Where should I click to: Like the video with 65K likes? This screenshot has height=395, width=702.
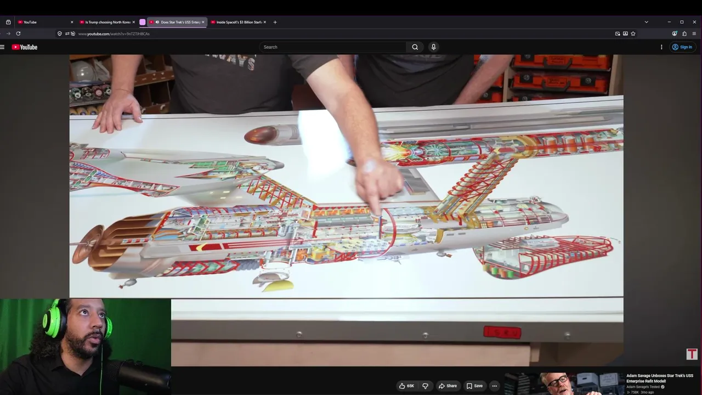[406, 386]
